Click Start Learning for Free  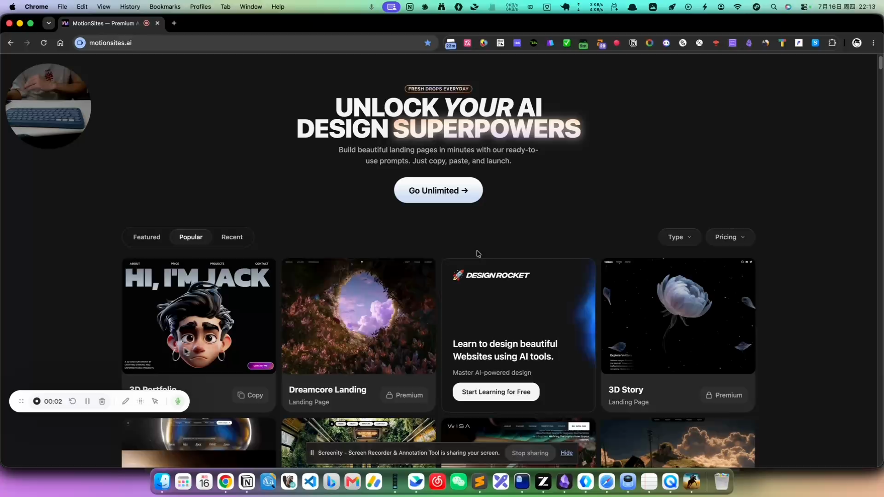coord(496,392)
